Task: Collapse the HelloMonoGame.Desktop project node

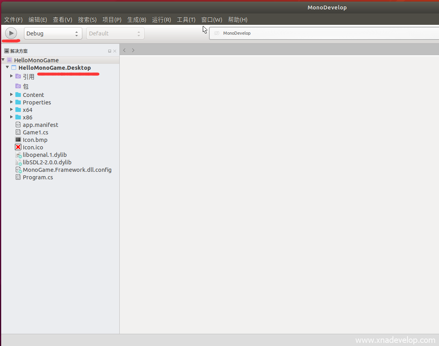Action: click(x=7, y=67)
